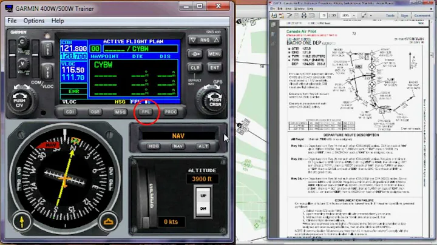Click the MSG button below the GPS screen
This screenshot has width=437, height=245.
pos(120,112)
